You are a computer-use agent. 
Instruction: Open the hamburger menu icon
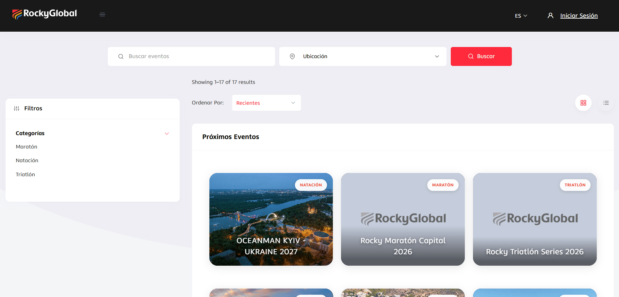(102, 14)
